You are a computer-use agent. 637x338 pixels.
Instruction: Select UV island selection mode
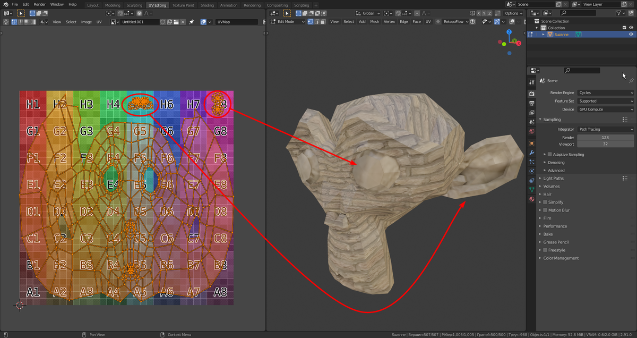click(33, 22)
